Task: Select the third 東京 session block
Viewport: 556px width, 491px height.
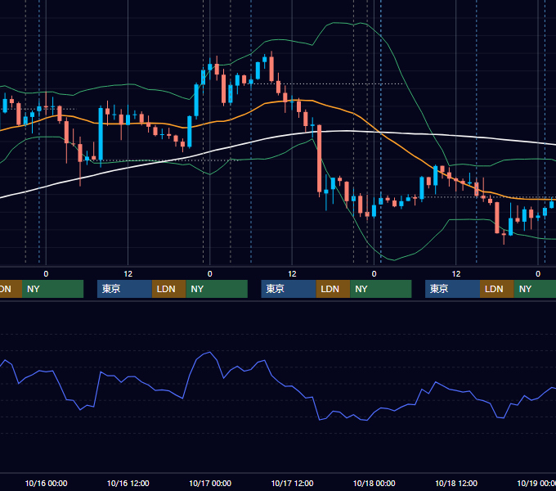Action: tap(452, 289)
